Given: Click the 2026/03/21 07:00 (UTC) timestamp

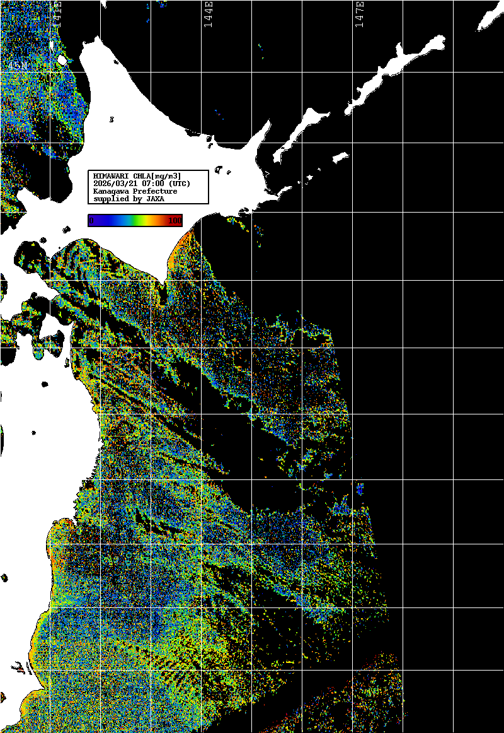Looking at the screenshot, I should tap(141, 183).
